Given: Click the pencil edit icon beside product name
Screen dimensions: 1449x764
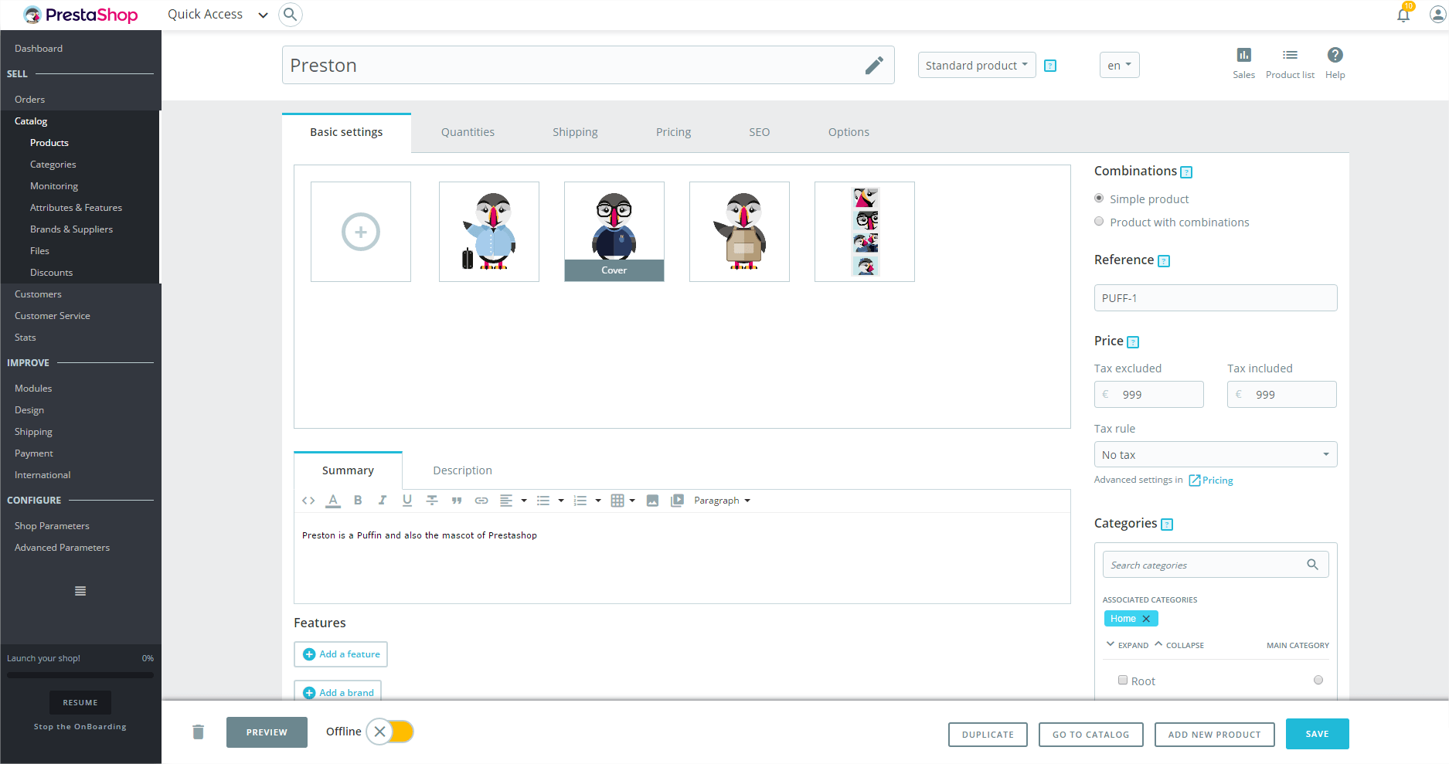Looking at the screenshot, I should (x=874, y=66).
